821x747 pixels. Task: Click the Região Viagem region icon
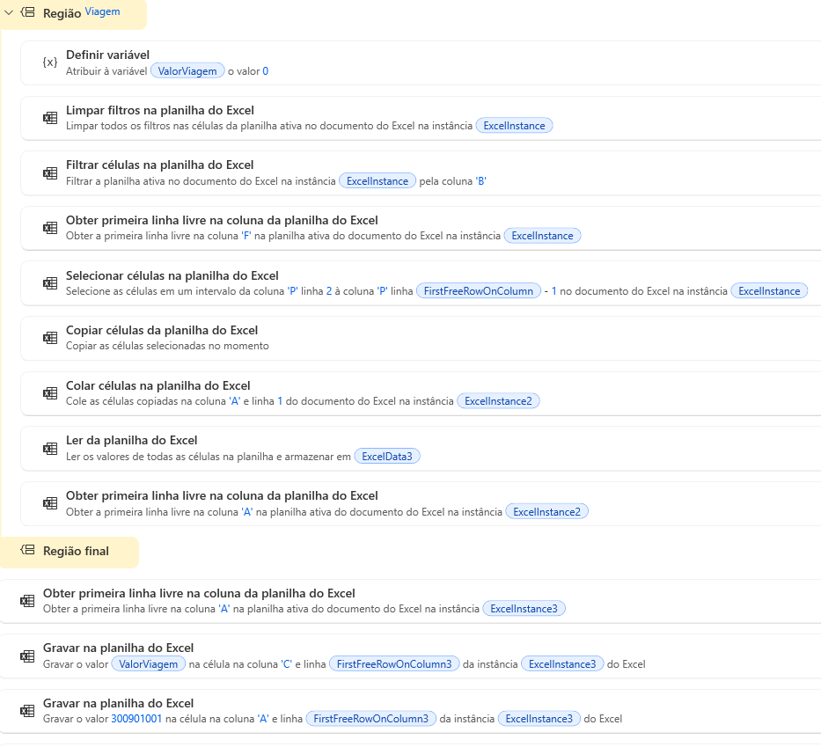28,12
